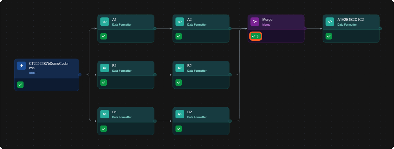Click the output connector on Merge node

pyautogui.click(x=305, y=29)
